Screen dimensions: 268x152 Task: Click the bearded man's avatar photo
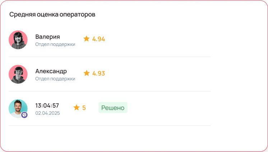pyautogui.click(x=17, y=108)
